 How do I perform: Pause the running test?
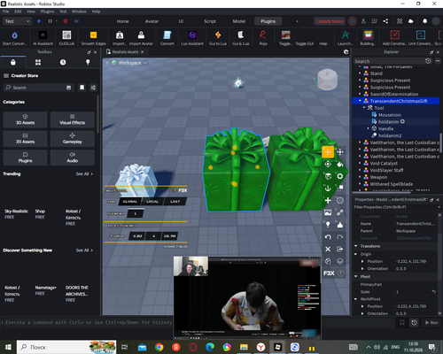point(50,21)
